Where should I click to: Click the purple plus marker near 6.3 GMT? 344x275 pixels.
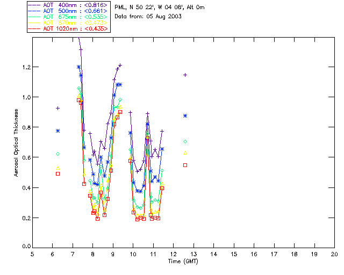coord(58,108)
